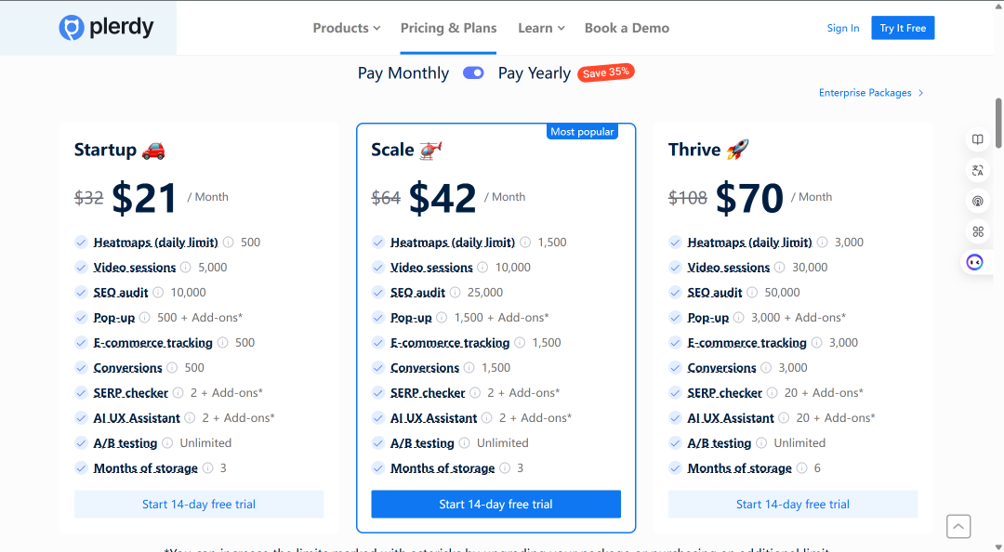The image size is (1004, 552).
Task: Click the Pay Yearly label
Action: (534, 73)
